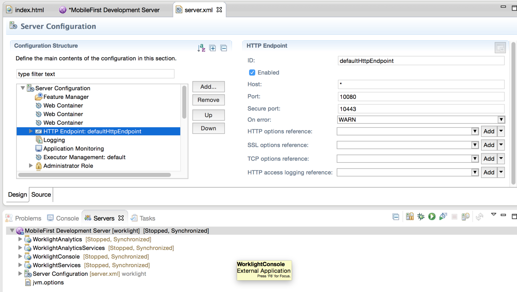Click the Server Configuration header icon
The width and height of the screenshot is (517, 292).
pos(13,26)
